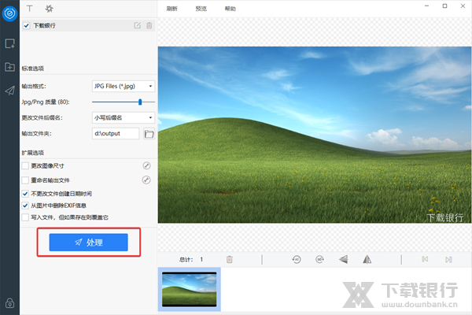Rotate image clockwise 90 degrees
This screenshot has width=472, height=315.
[x=319, y=259]
